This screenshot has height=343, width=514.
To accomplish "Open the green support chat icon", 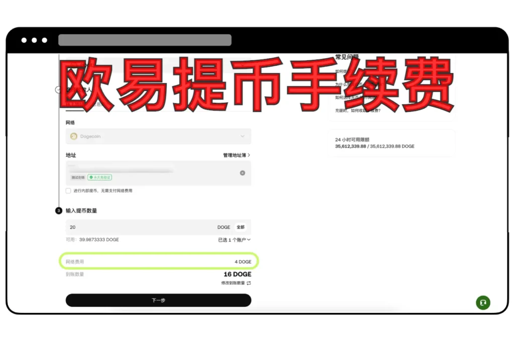I will click(x=483, y=302).
